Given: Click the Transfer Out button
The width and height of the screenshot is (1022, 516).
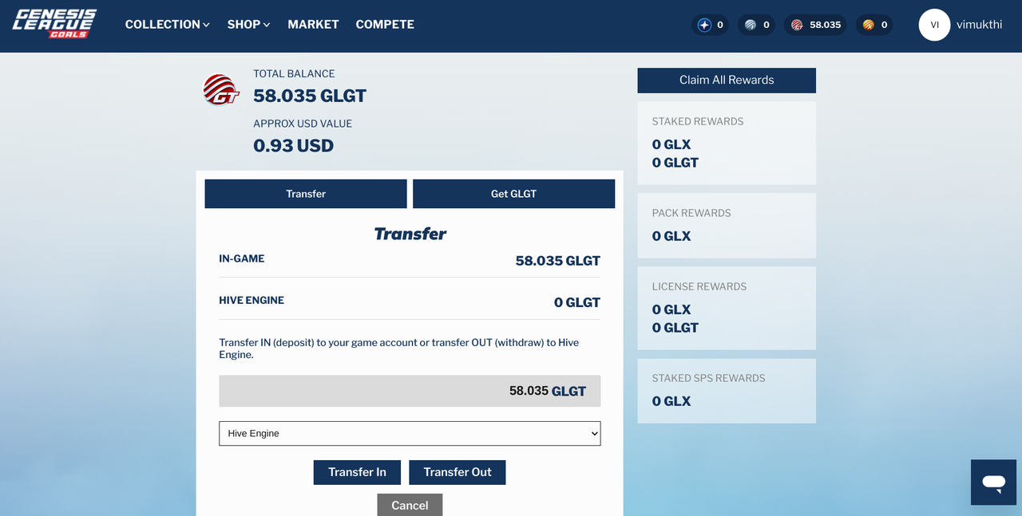Looking at the screenshot, I should (x=458, y=472).
